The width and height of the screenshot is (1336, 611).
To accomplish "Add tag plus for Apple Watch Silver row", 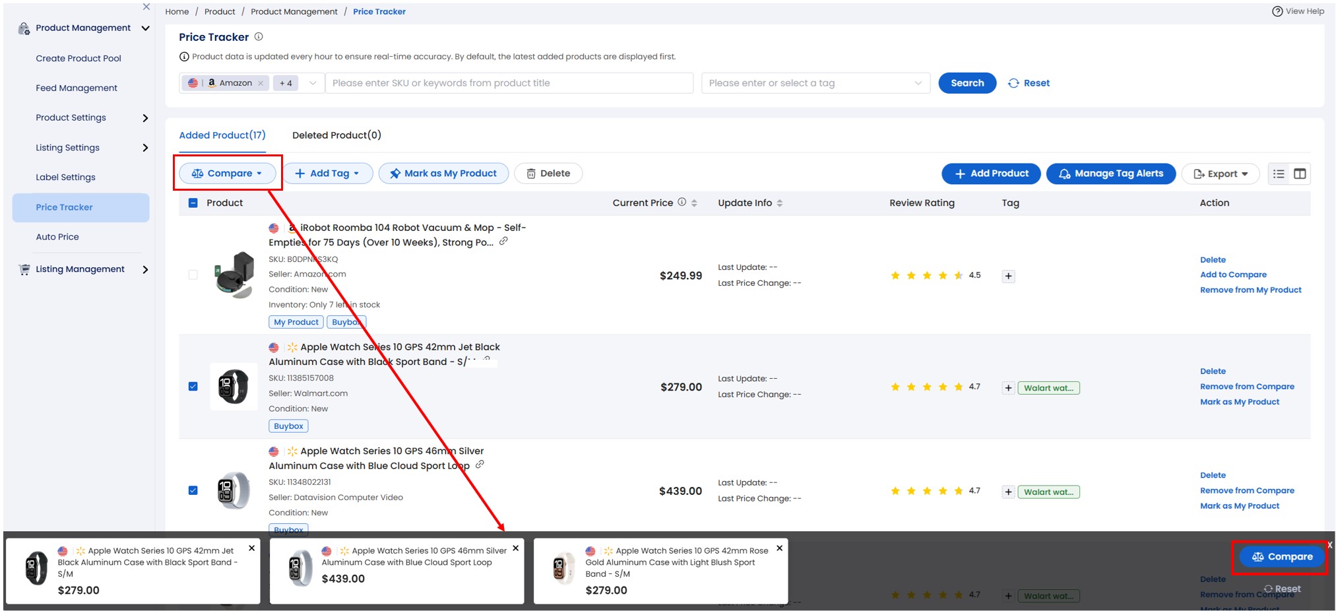I will pyautogui.click(x=1008, y=492).
